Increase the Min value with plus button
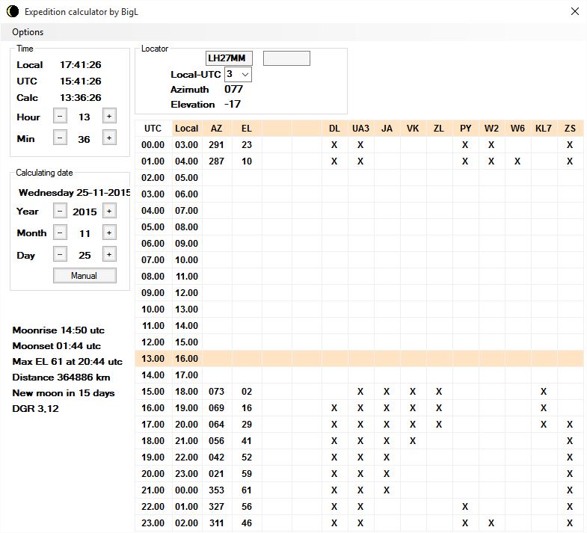The image size is (587, 533). click(x=108, y=138)
